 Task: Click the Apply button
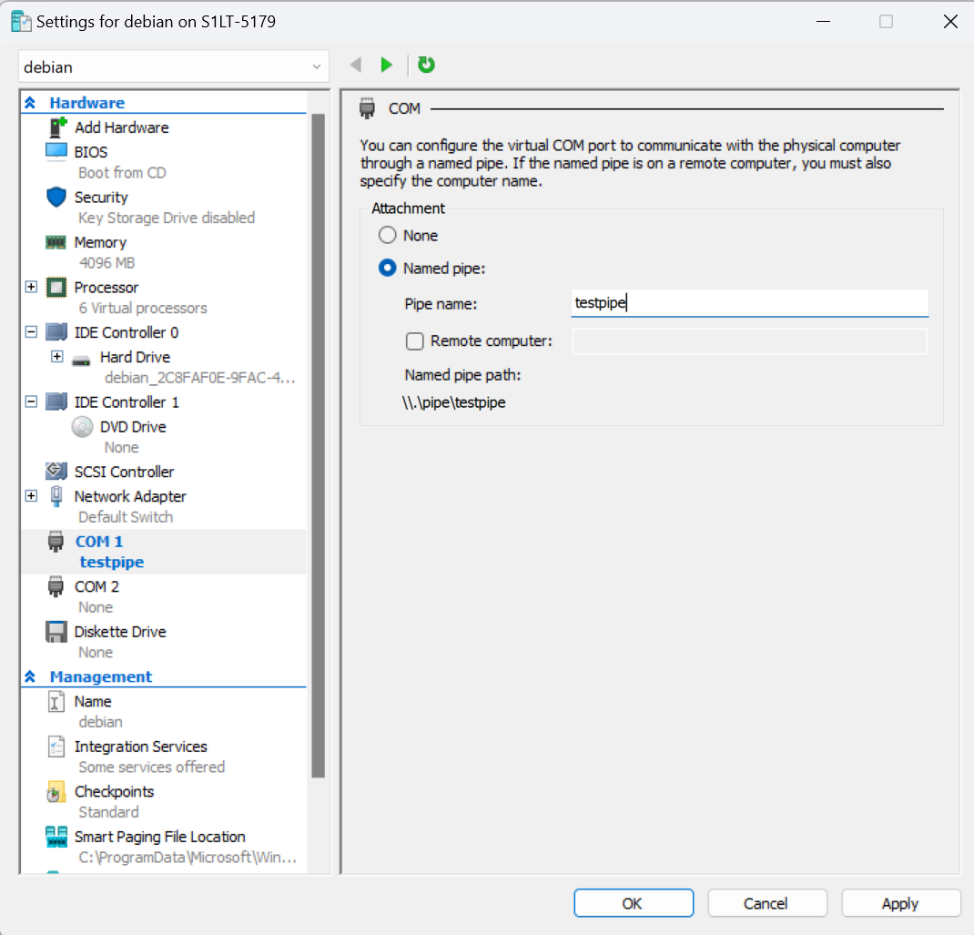900,903
